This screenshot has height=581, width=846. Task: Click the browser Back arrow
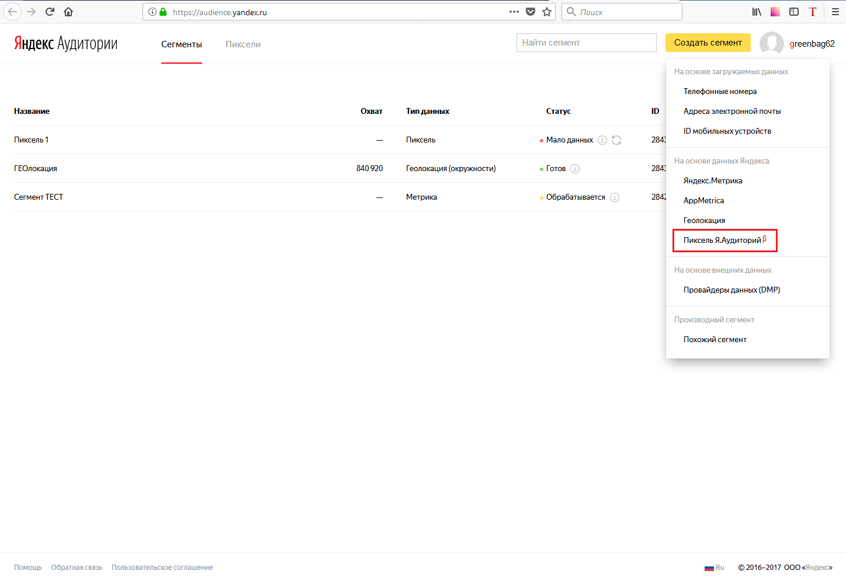pyautogui.click(x=12, y=12)
